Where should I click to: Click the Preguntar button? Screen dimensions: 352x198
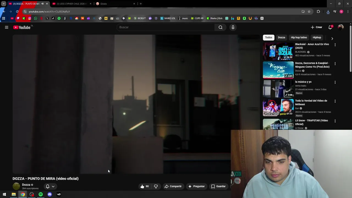pyautogui.click(x=196, y=186)
